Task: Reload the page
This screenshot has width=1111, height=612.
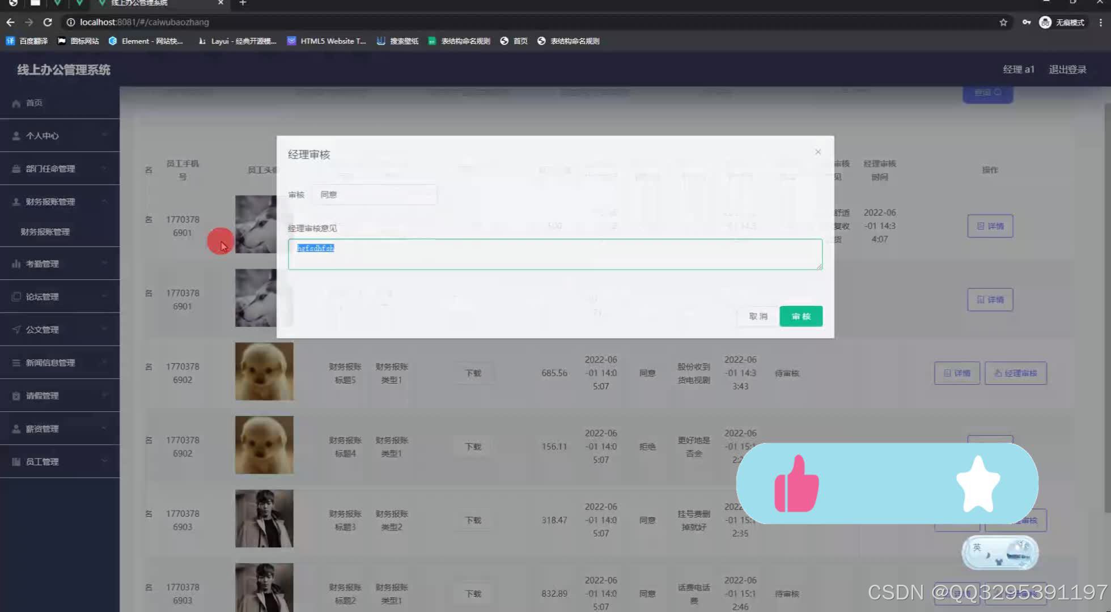Action: [48, 22]
